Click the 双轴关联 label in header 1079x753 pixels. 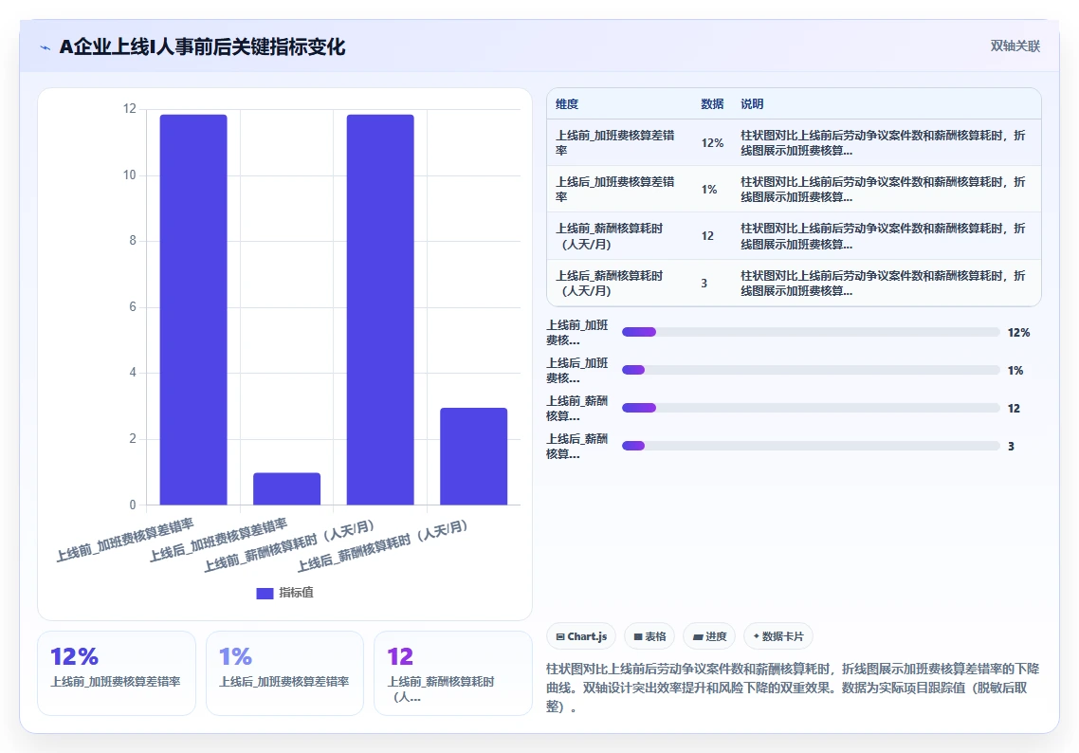1015,46
